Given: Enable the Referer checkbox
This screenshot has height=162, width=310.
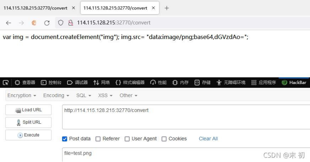Looking at the screenshot, I should click(98, 139).
